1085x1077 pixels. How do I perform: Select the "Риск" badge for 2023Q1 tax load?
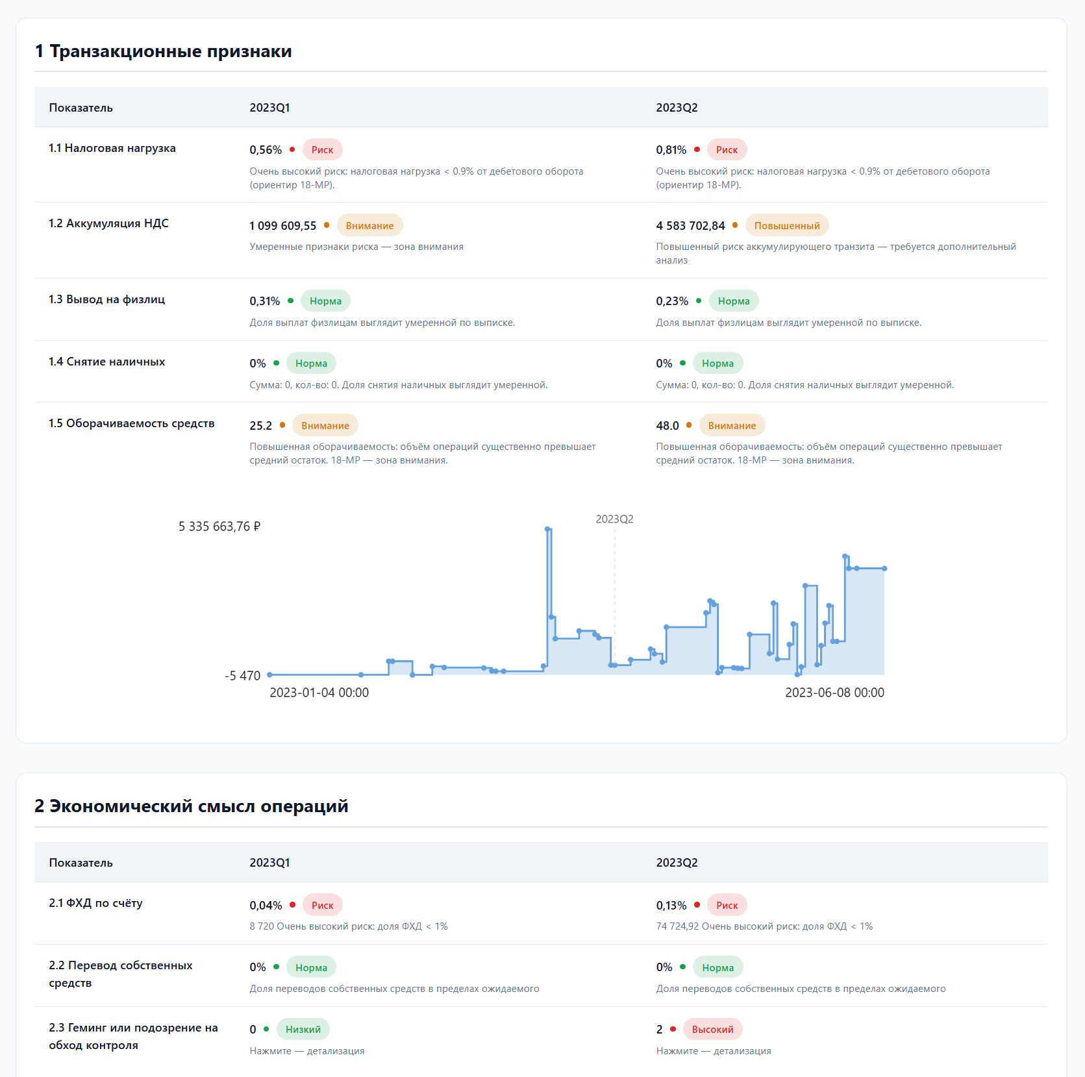322,149
